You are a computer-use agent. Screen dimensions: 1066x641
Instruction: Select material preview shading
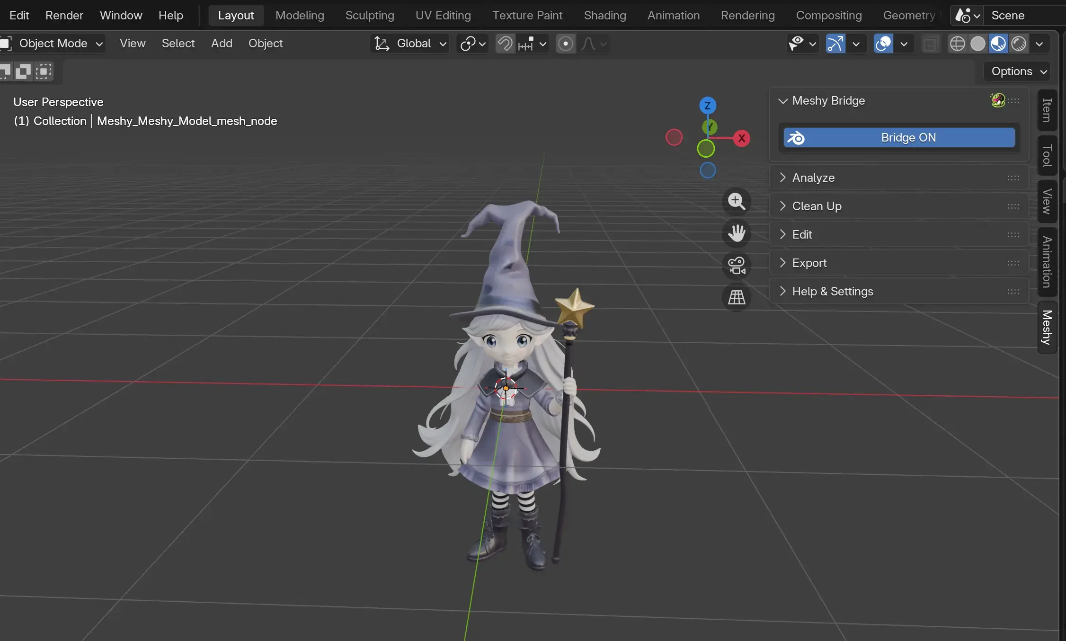tap(998, 44)
